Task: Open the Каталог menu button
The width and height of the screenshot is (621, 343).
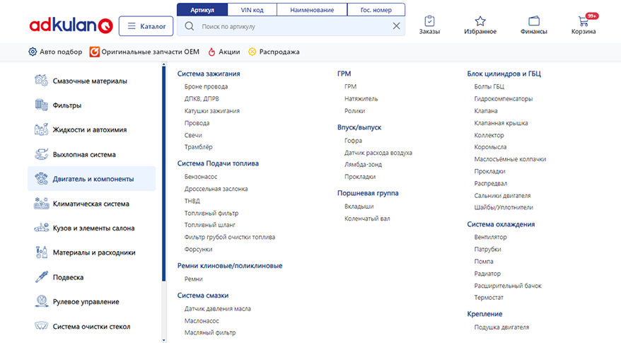Action: (146, 26)
